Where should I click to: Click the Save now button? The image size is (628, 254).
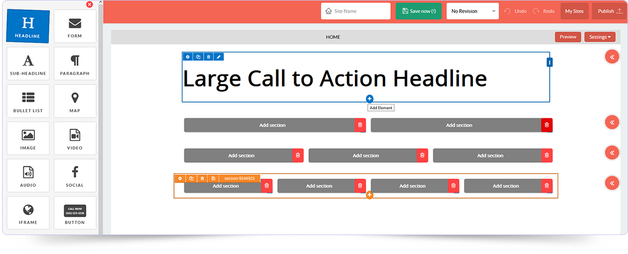point(418,11)
